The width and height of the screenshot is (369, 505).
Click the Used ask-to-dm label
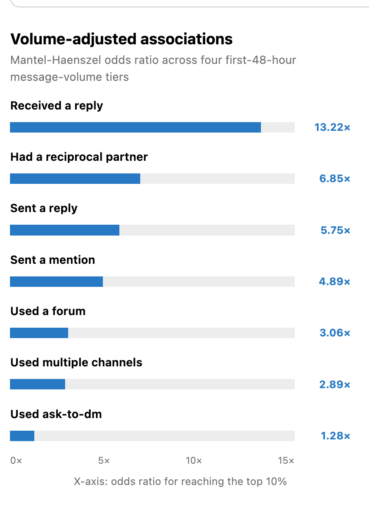56,414
